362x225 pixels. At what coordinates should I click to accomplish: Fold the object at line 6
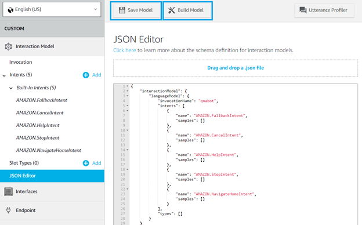coord(127,111)
